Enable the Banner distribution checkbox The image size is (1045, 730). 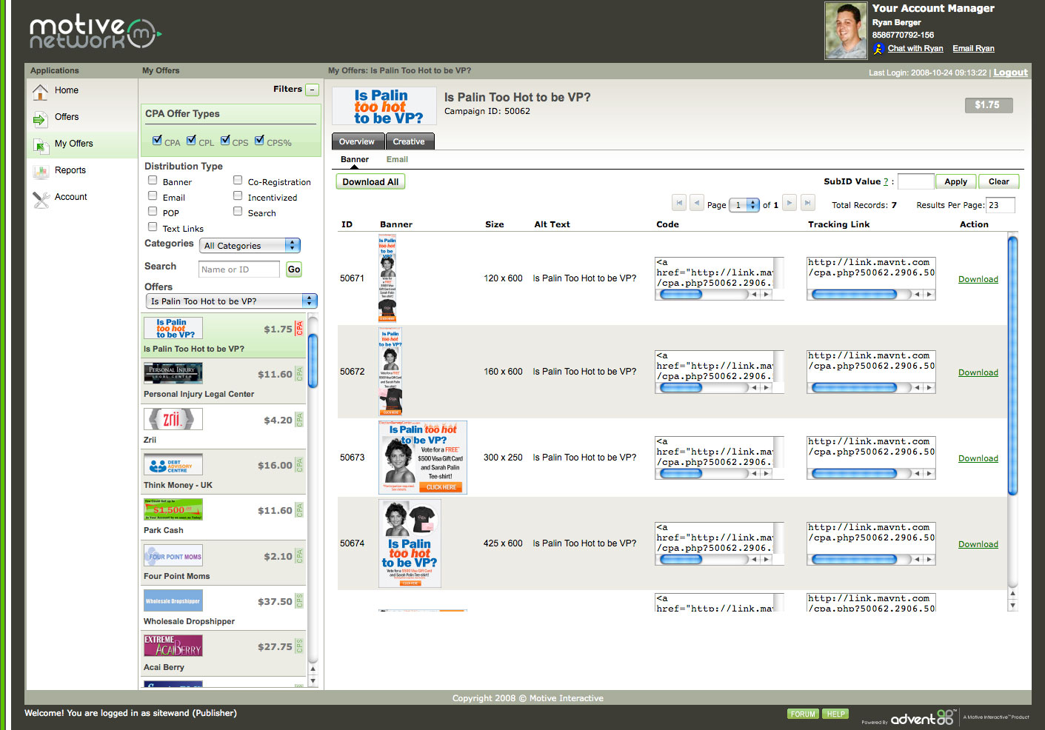point(153,180)
